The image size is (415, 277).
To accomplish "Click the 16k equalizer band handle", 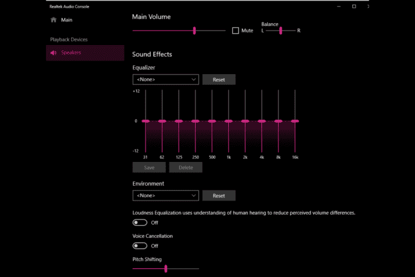I will (x=295, y=121).
